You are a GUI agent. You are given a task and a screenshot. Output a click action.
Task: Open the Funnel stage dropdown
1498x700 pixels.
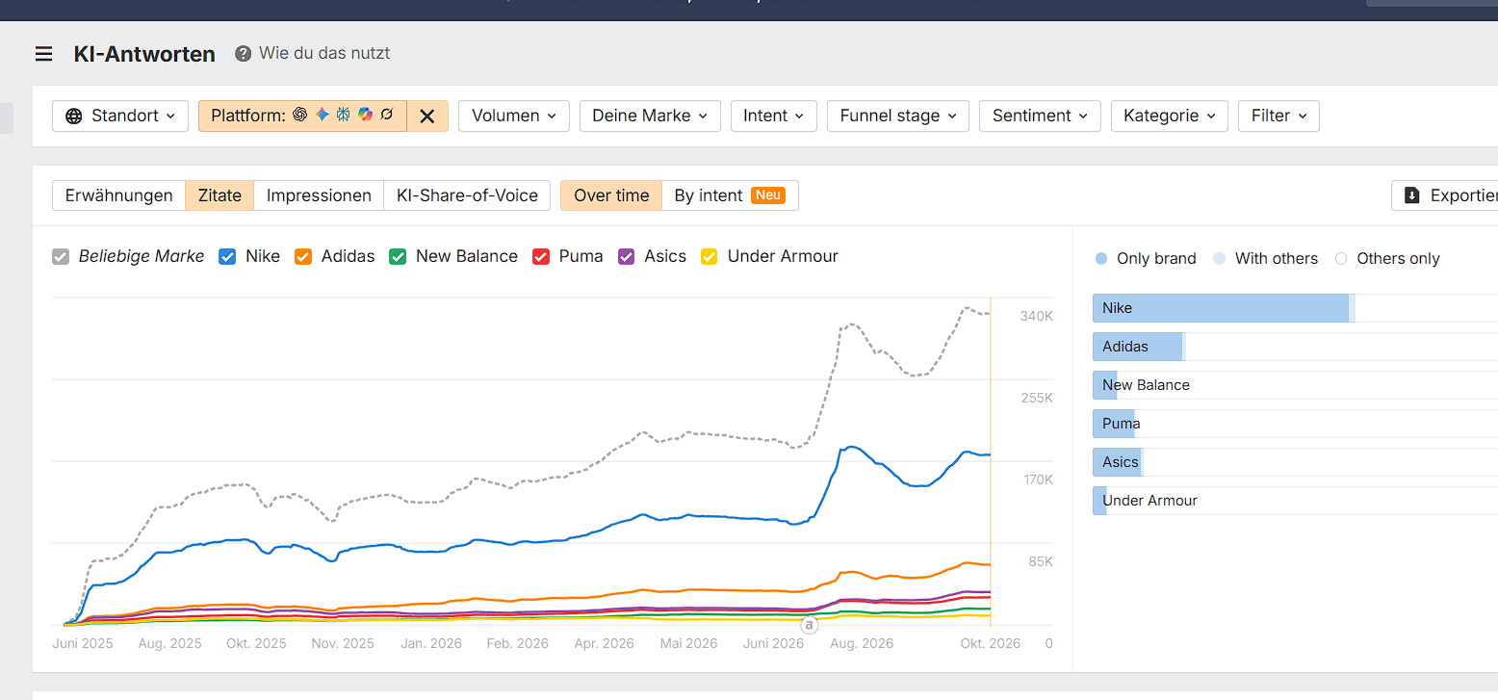[898, 116]
